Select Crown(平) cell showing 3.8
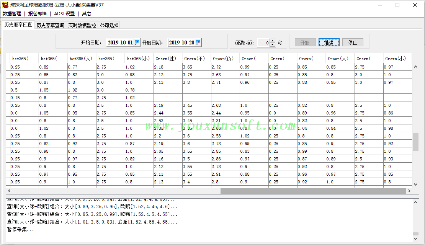 point(197,82)
